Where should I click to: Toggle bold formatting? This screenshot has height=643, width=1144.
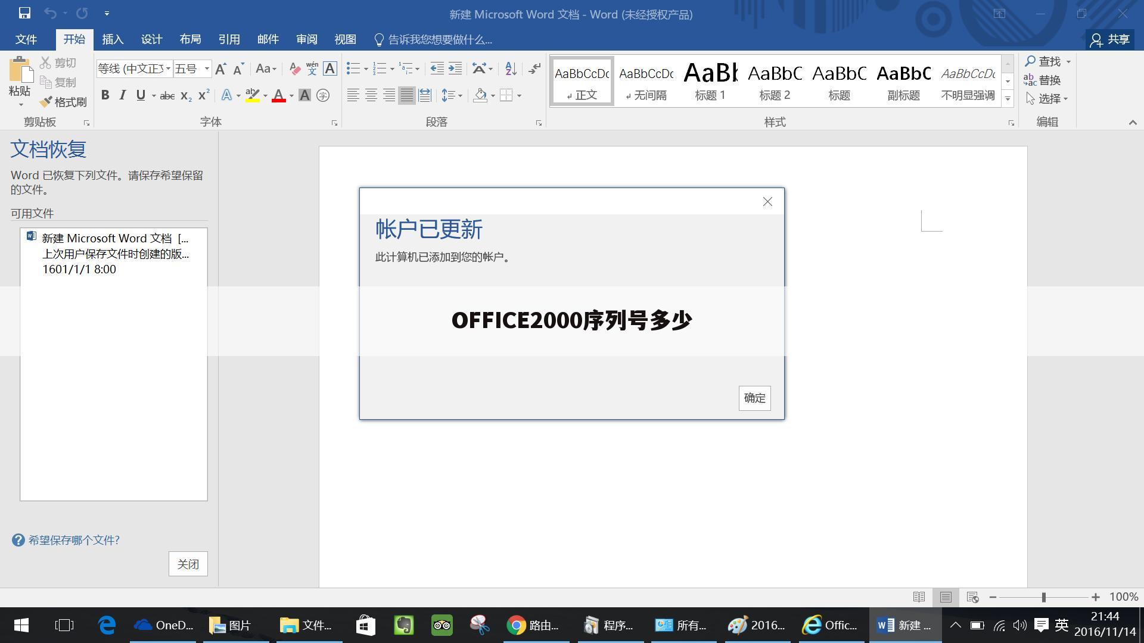point(105,95)
